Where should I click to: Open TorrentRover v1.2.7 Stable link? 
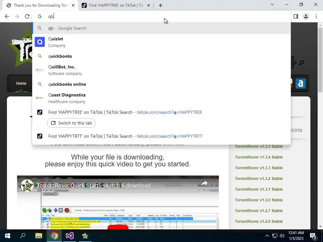(x=259, y=211)
